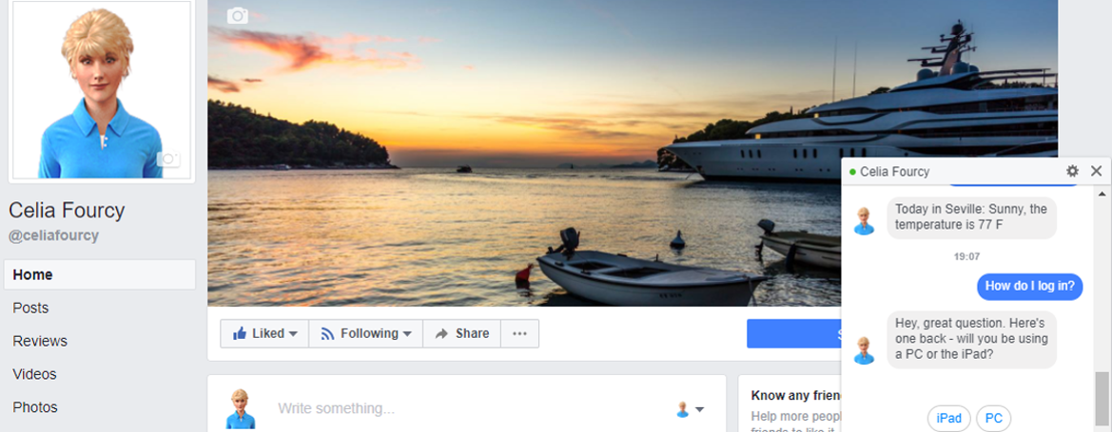Image resolution: width=1112 pixels, height=432 pixels.
Task: Click the Share arrow button
Action: click(x=460, y=333)
